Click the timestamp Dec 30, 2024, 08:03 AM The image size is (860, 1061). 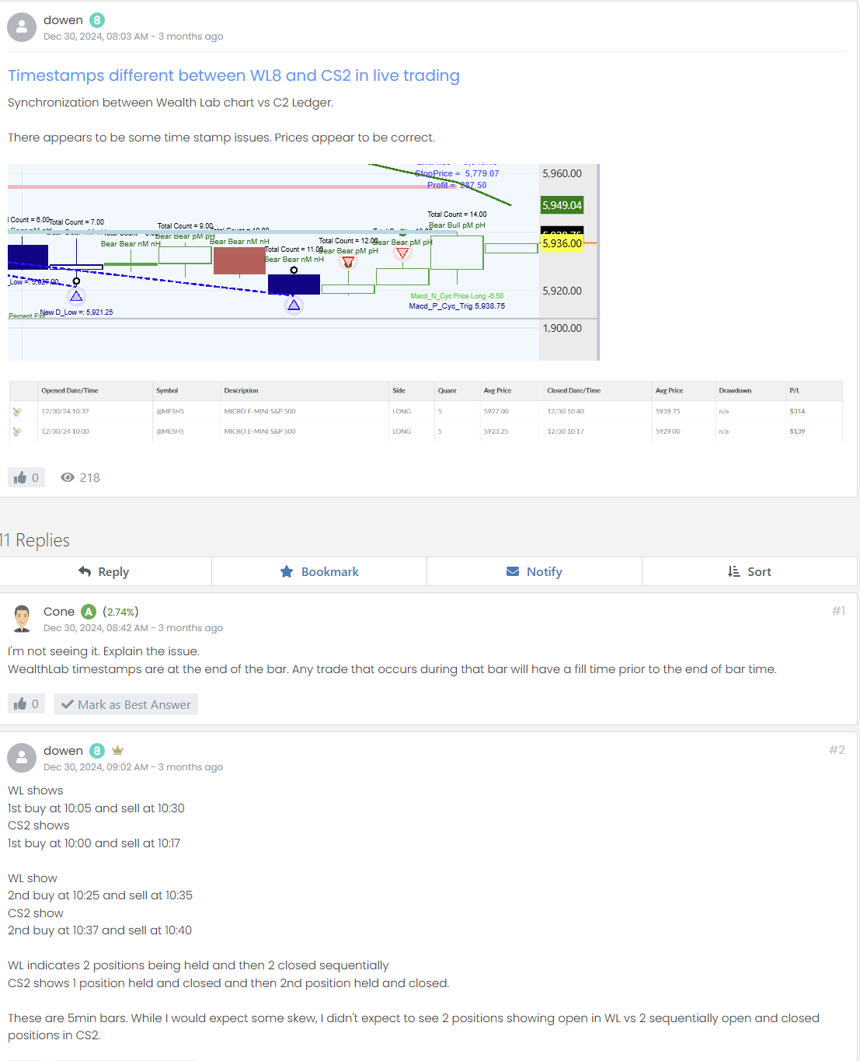click(x=96, y=37)
